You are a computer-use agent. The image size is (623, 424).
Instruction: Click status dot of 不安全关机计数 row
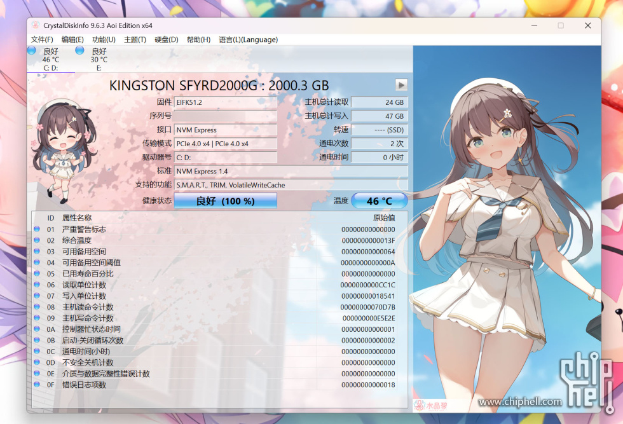[37, 362]
